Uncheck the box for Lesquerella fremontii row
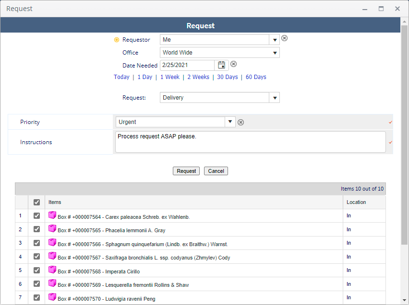The height and width of the screenshot is (305, 409). 37,284
